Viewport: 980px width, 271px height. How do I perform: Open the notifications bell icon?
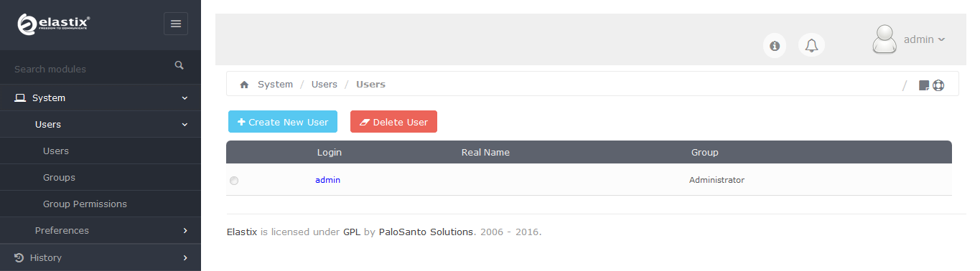click(x=812, y=45)
